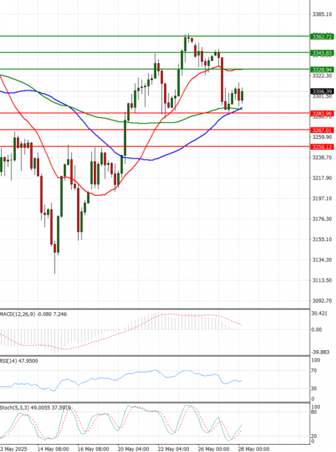
Task: Click the 3155.10 price axis value
Action: (322, 239)
